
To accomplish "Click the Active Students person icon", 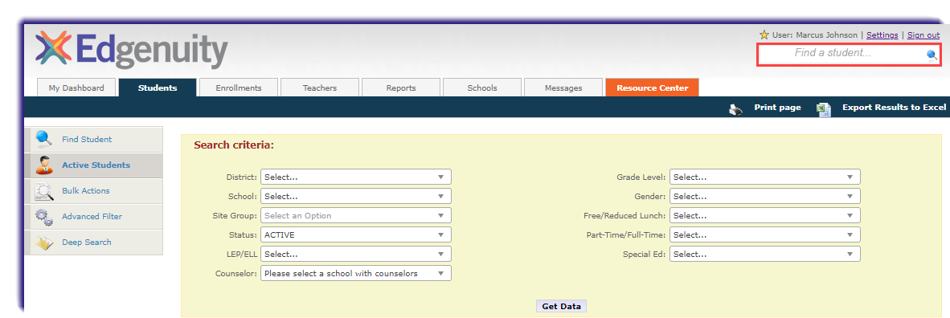I will [x=43, y=165].
